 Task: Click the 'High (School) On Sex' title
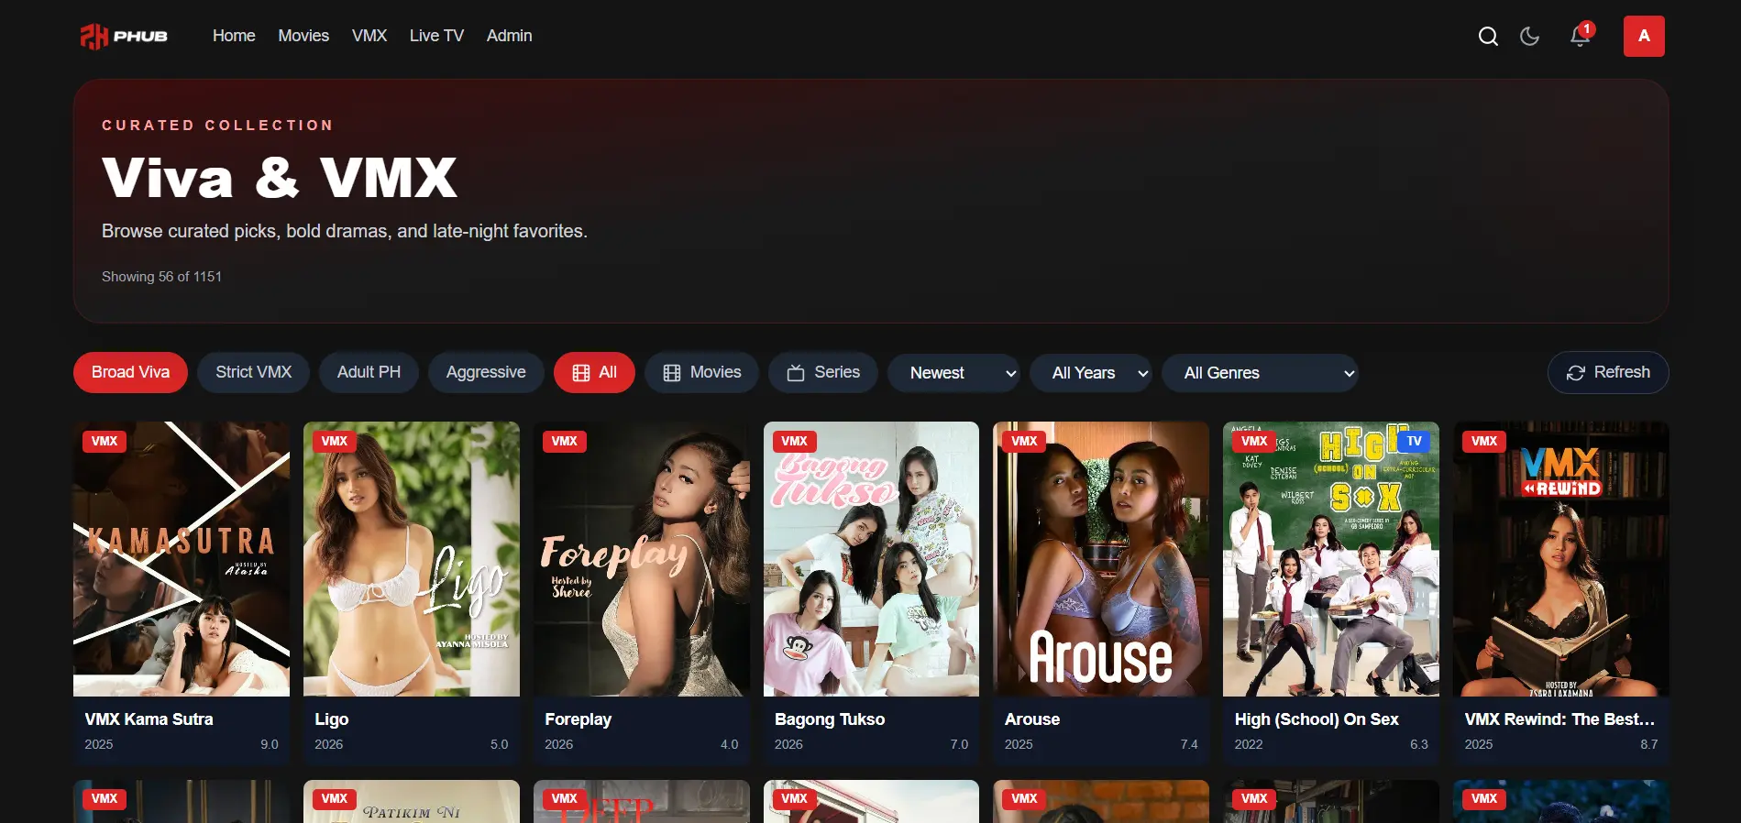pos(1317,719)
